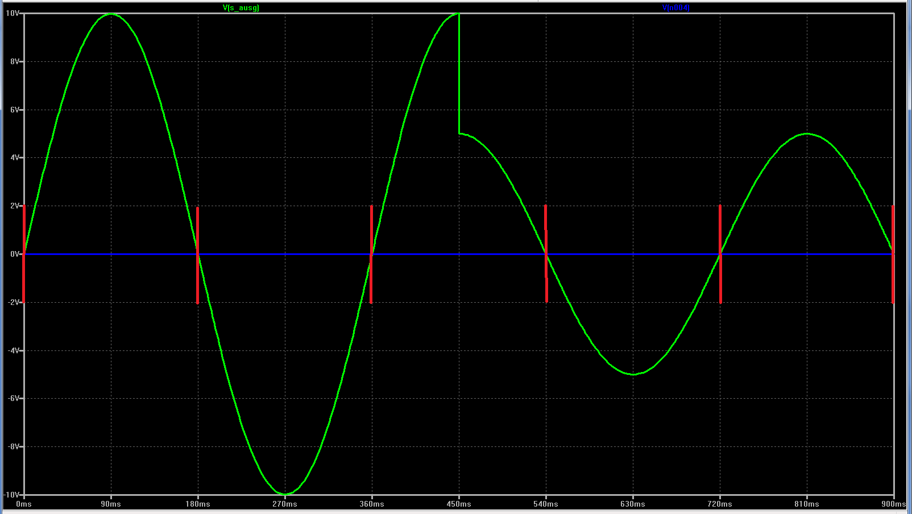Click the -2V vertical axis label
This screenshot has width=912, height=514.
pos(14,302)
